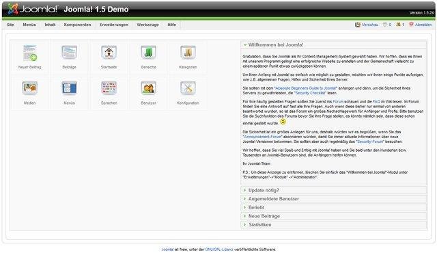Open Absolute Beginners Guide to Joomla link
Screen dimensions: 437x253
click(x=305, y=88)
